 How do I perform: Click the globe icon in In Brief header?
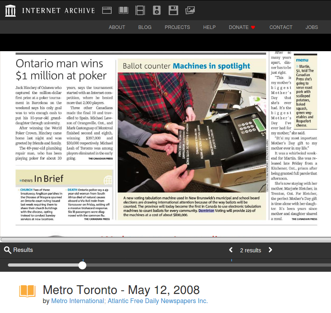point(108,180)
